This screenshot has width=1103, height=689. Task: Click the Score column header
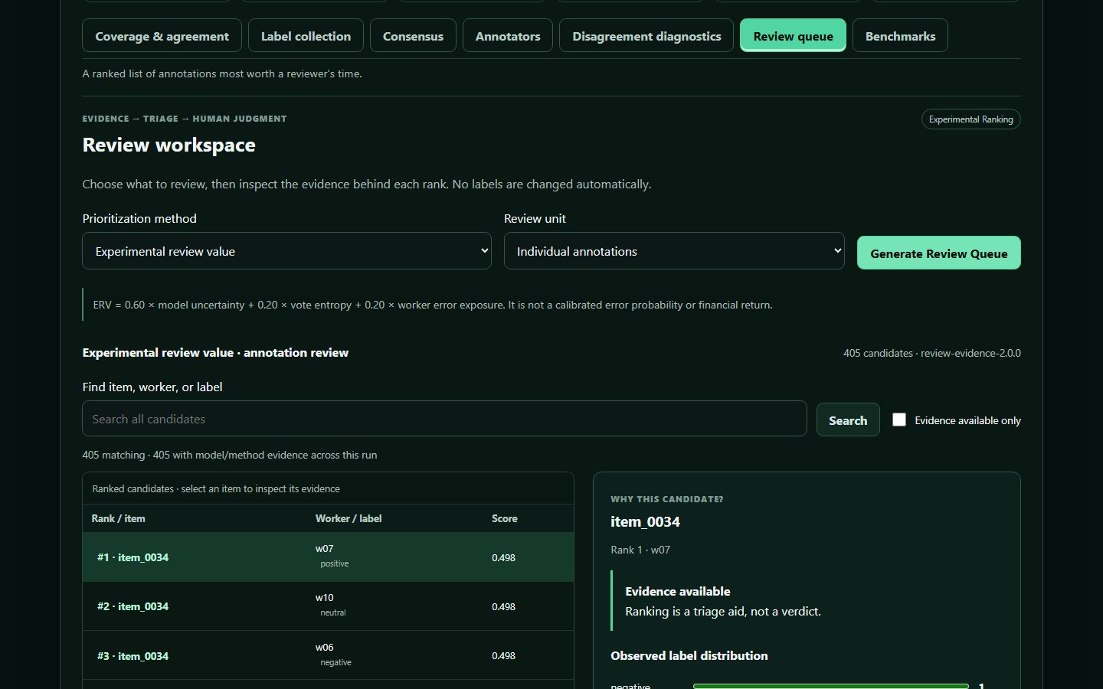504,518
